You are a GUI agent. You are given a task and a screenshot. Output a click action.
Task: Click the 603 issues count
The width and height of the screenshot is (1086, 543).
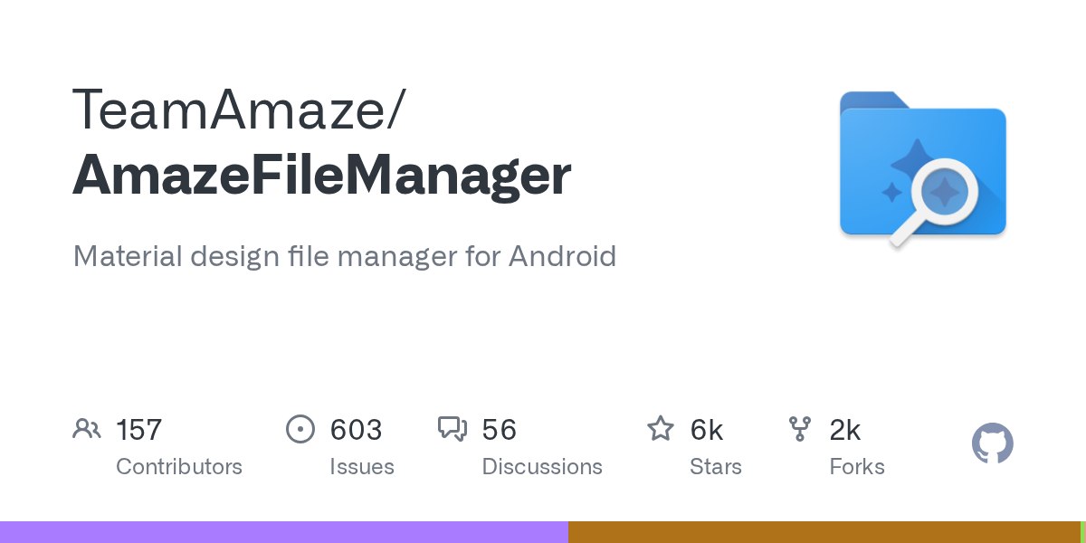pos(356,430)
